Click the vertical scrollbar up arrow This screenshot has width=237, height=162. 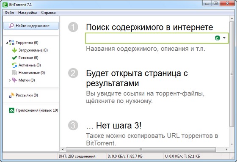tap(232, 19)
